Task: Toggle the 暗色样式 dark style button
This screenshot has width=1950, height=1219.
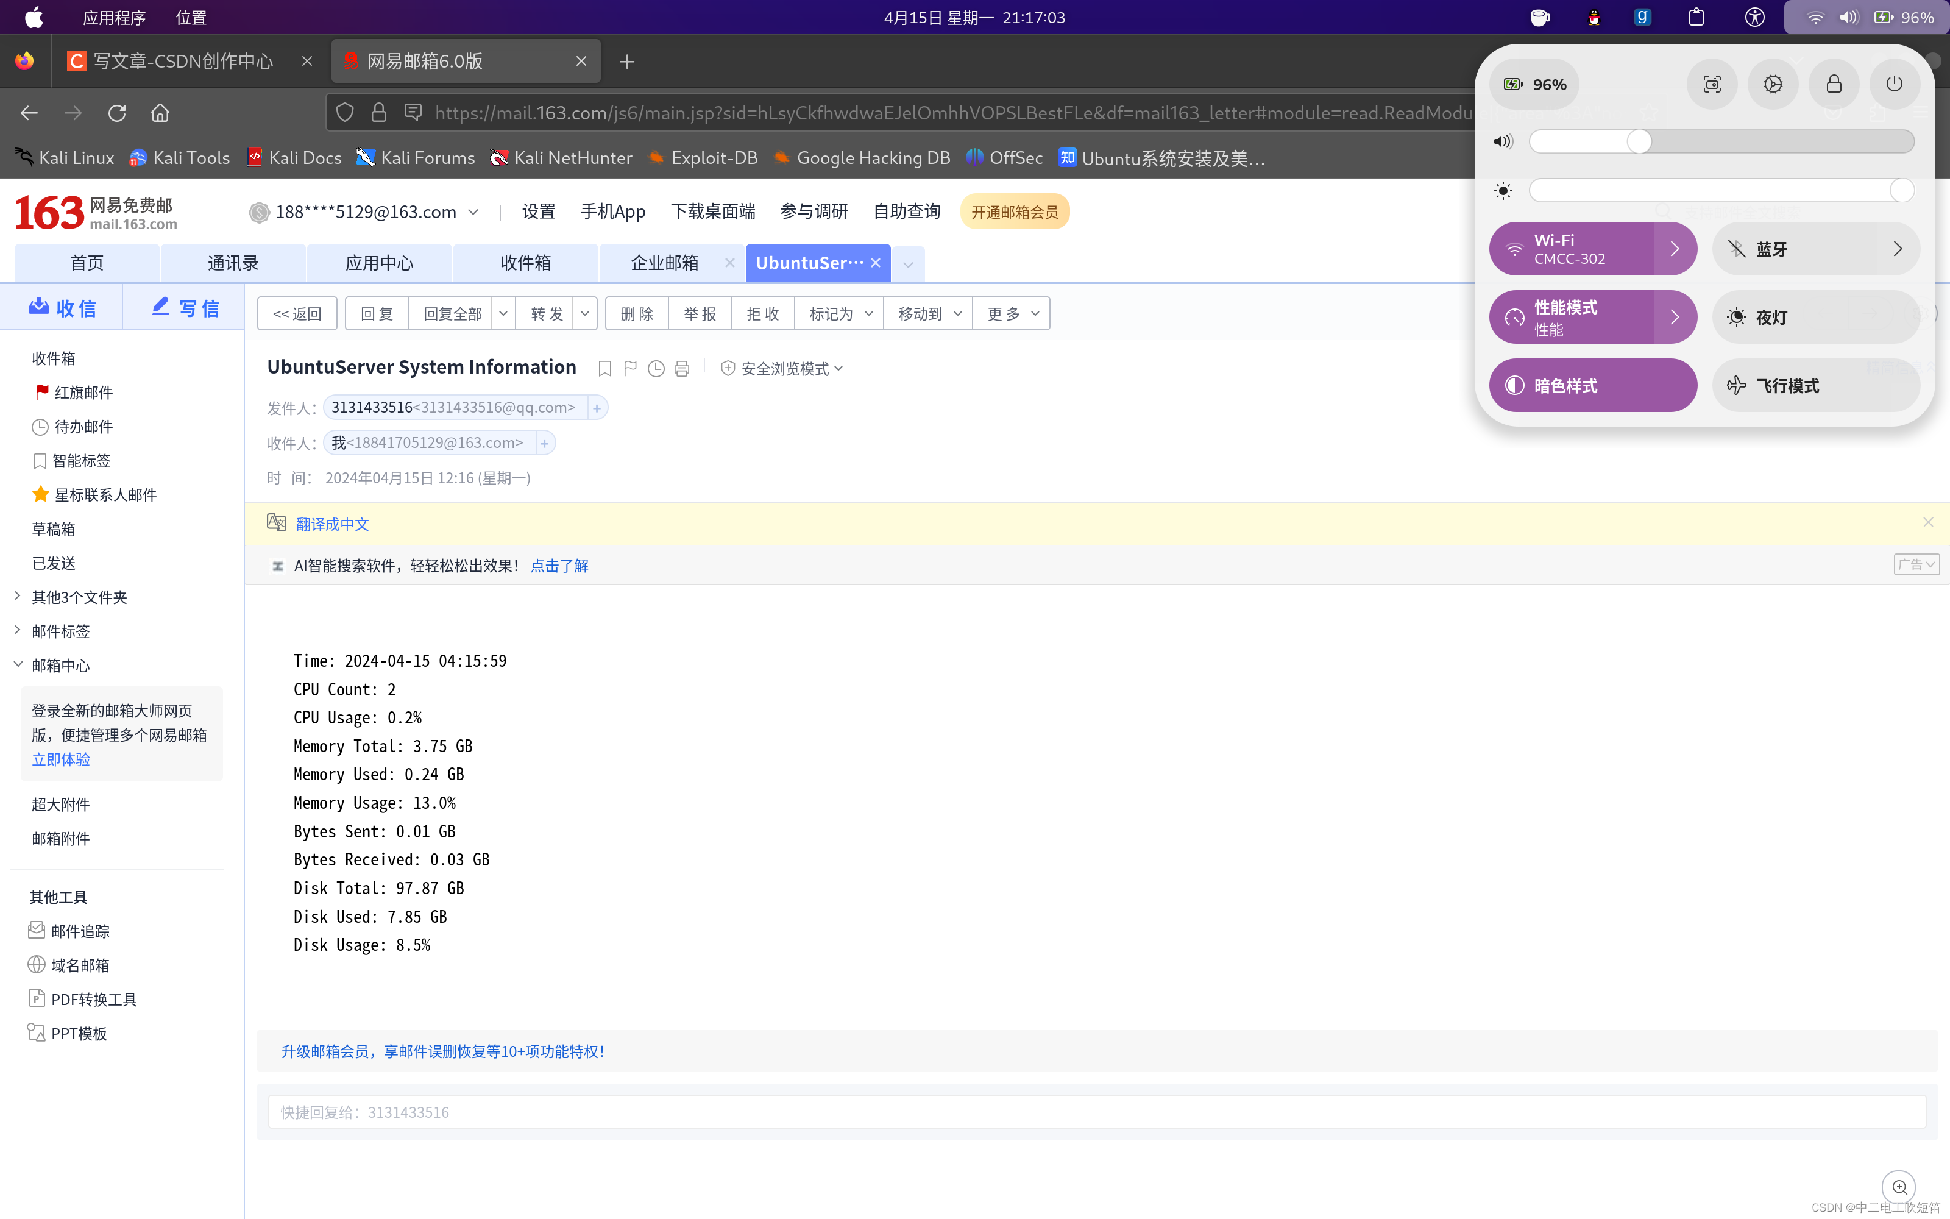Action: (1592, 385)
